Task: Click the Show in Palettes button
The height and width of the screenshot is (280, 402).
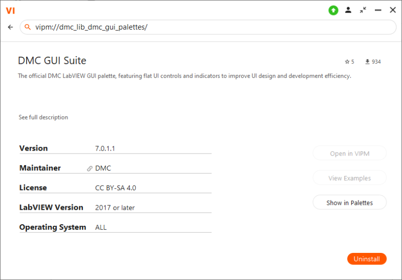Action: [349, 202]
